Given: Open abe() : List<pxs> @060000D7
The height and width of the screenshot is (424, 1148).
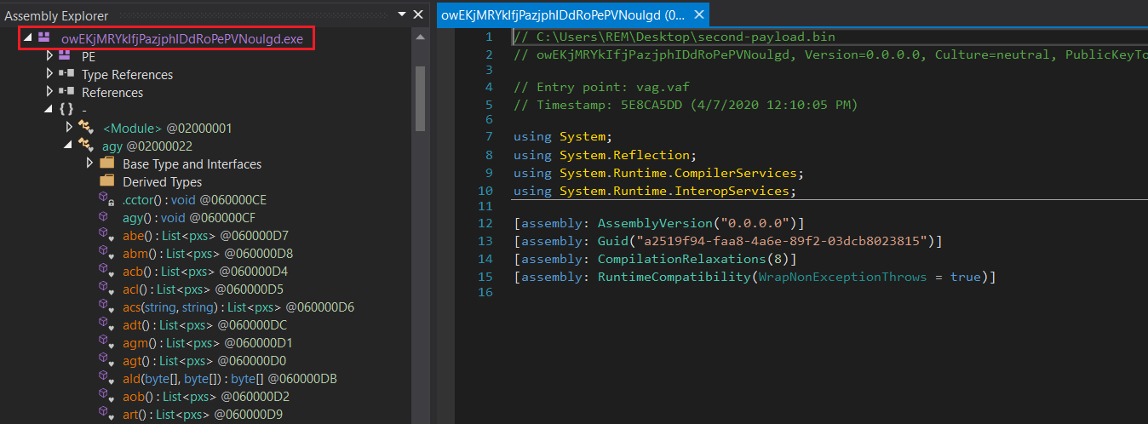Looking at the screenshot, I should 206,235.
